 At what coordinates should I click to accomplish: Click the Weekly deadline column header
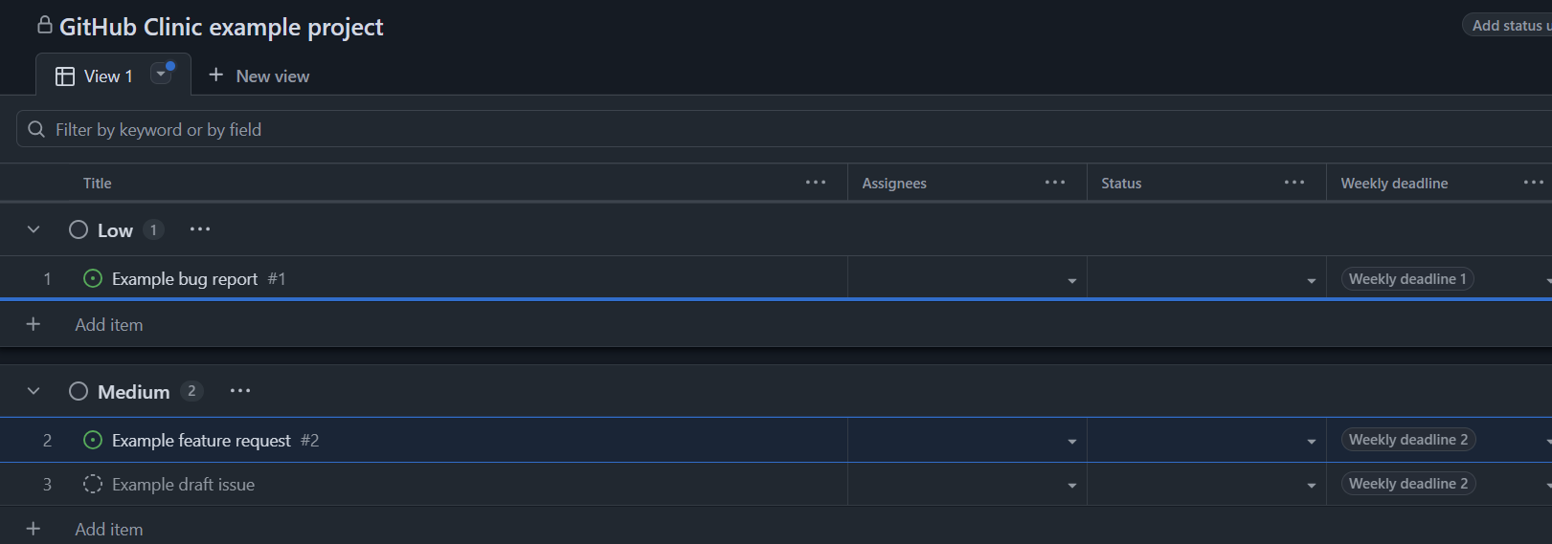click(1394, 183)
